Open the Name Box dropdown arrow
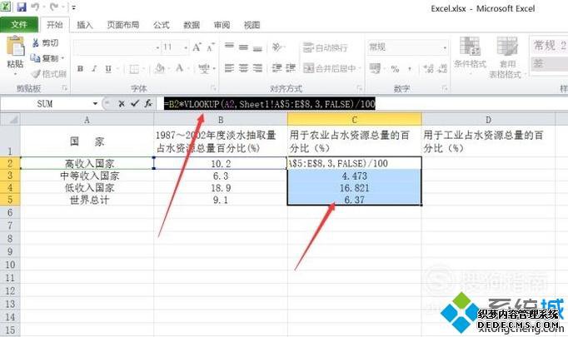The width and height of the screenshot is (568, 337). coord(95,104)
